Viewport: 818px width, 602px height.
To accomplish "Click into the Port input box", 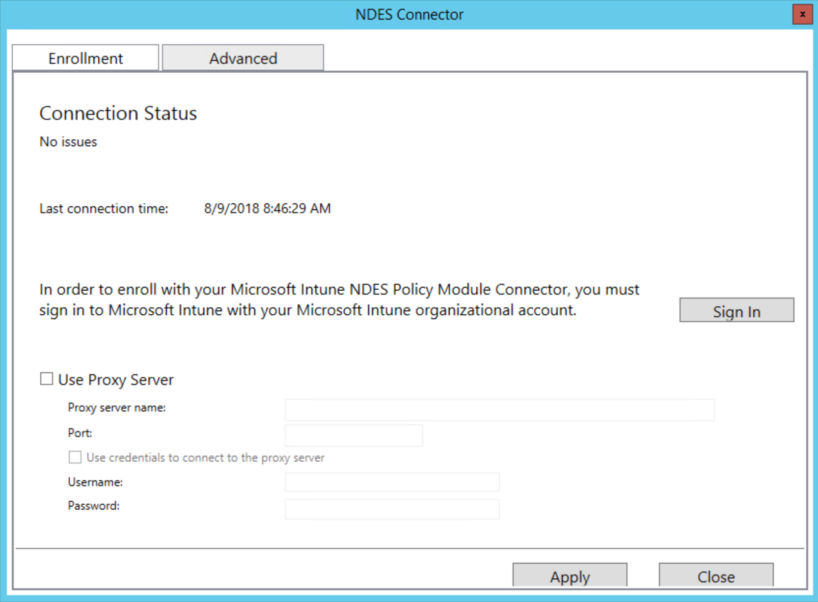I will (x=354, y=435).
